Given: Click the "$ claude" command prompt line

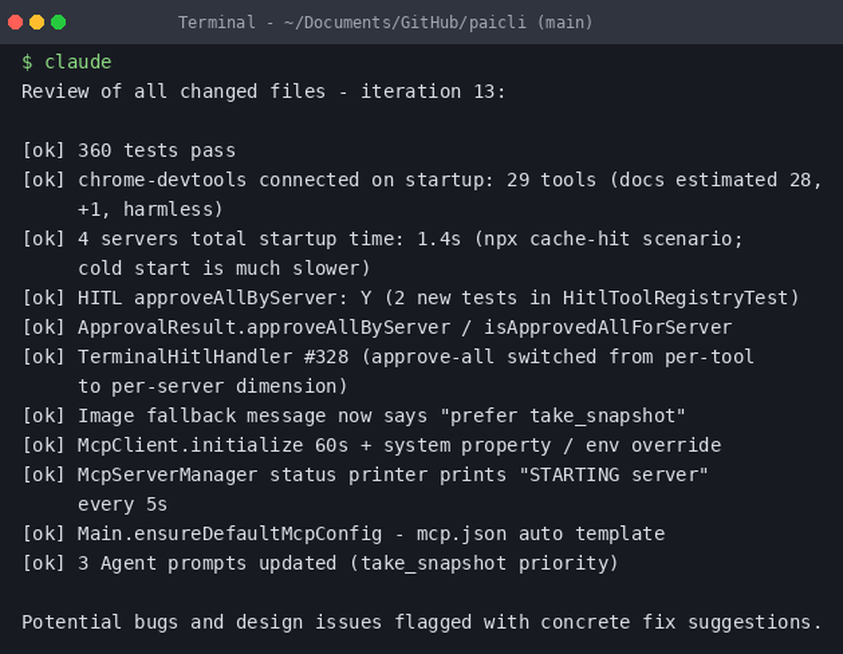Looking at the screenshot, I should click(x=66, y=62).
